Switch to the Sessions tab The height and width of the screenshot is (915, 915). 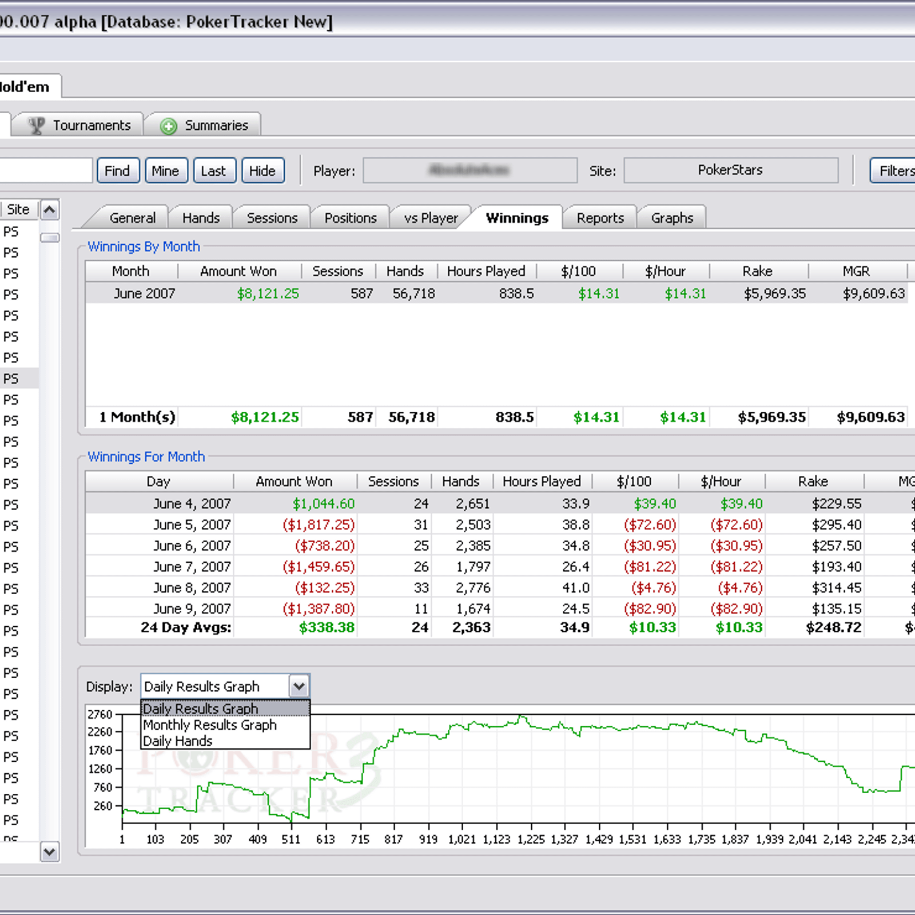pos(272,218)
